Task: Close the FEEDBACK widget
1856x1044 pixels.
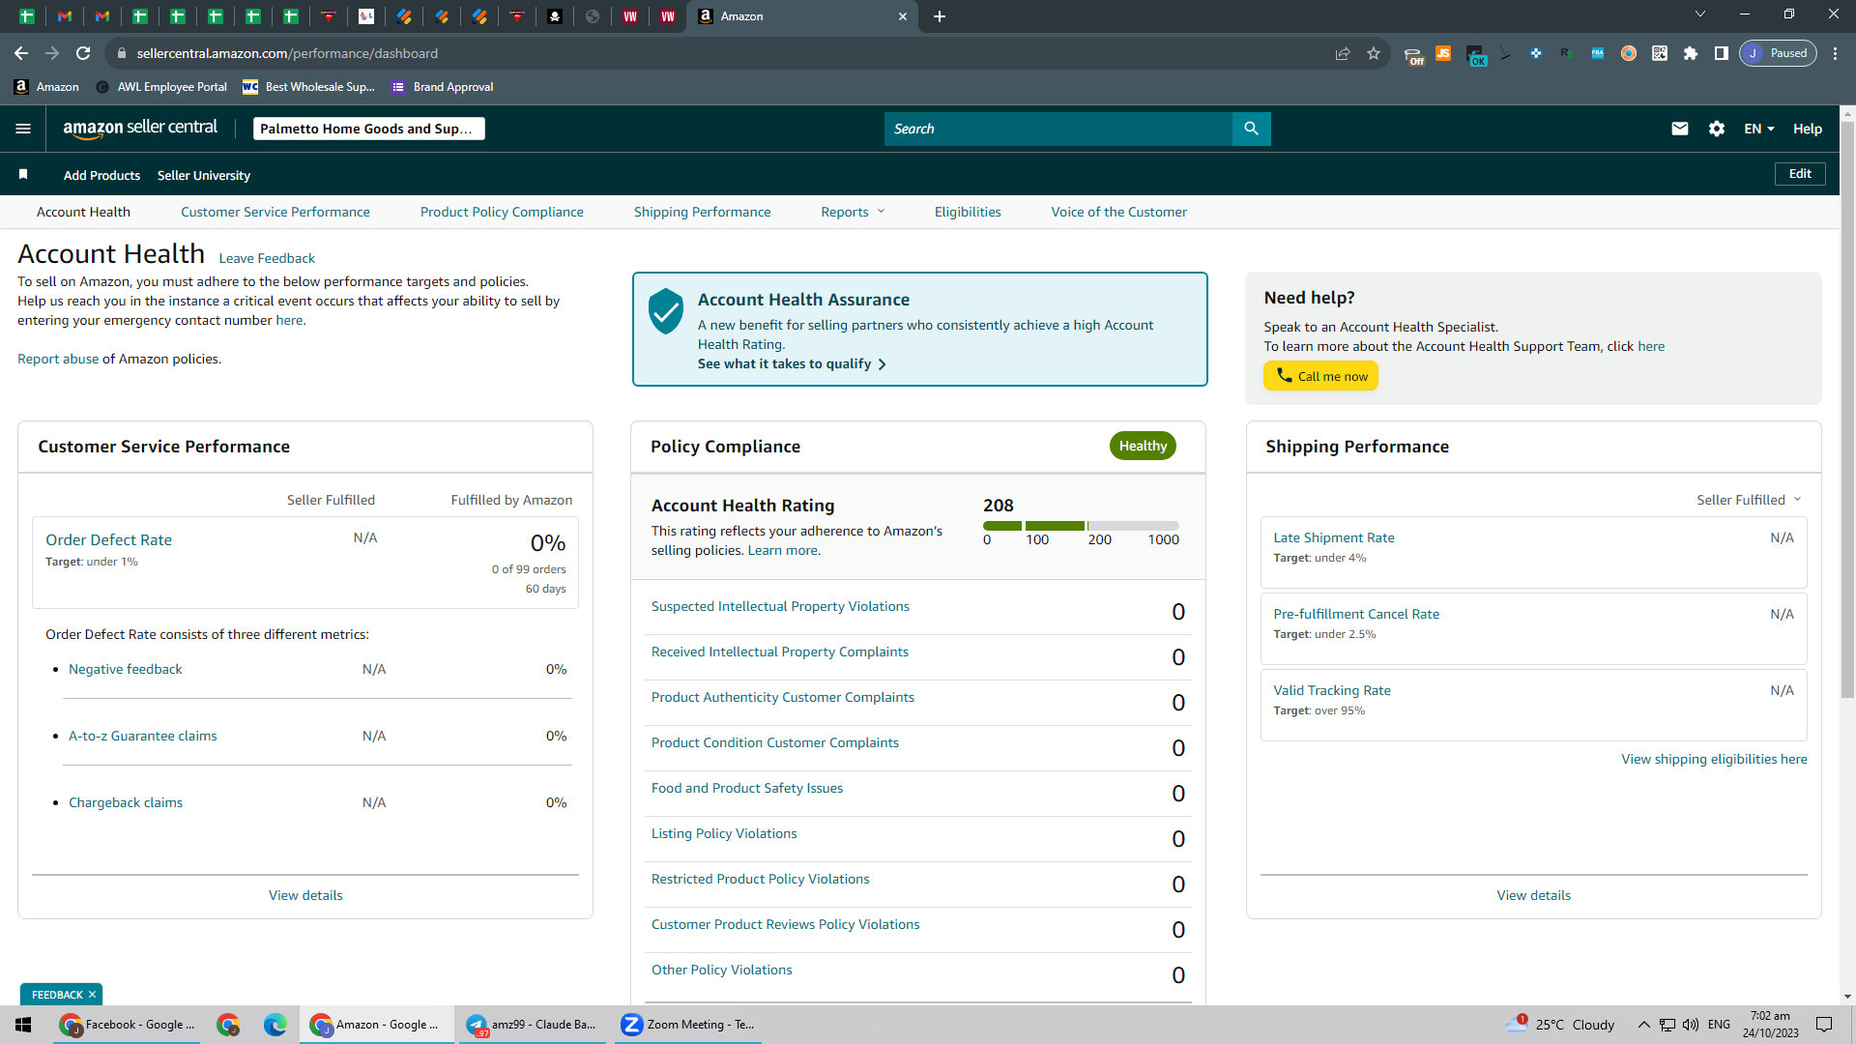Action: pyautogui.click(x=93, y=995)
